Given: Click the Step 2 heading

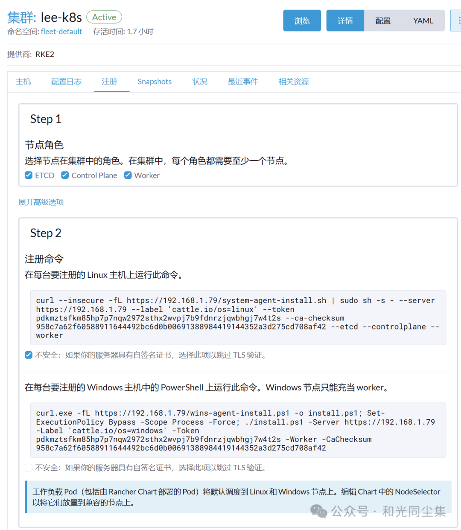Looking at the screenshot, I should 46,233.
